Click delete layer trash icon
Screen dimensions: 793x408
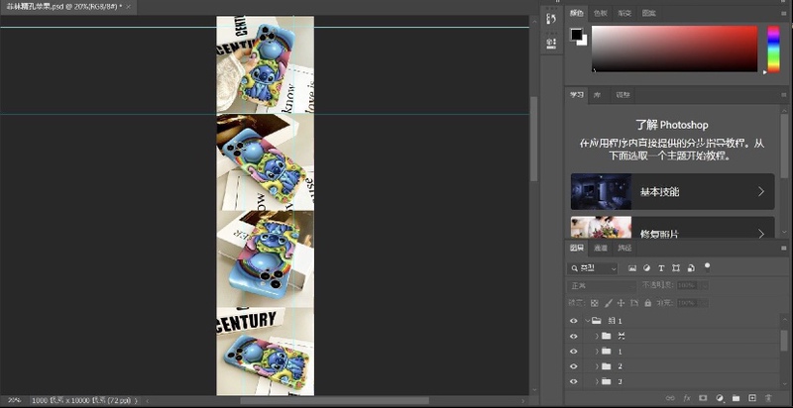click(768, 398)
